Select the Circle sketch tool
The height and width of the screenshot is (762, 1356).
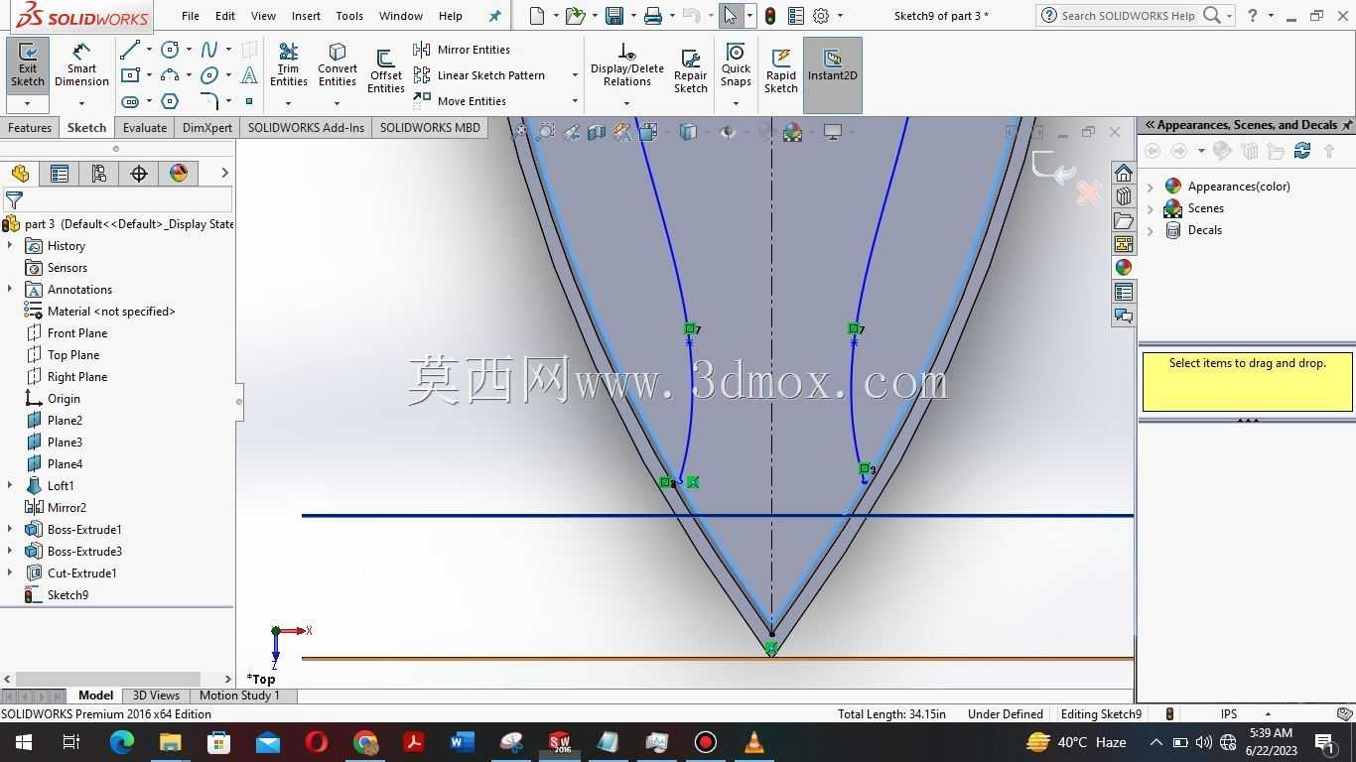pos(170,50)
